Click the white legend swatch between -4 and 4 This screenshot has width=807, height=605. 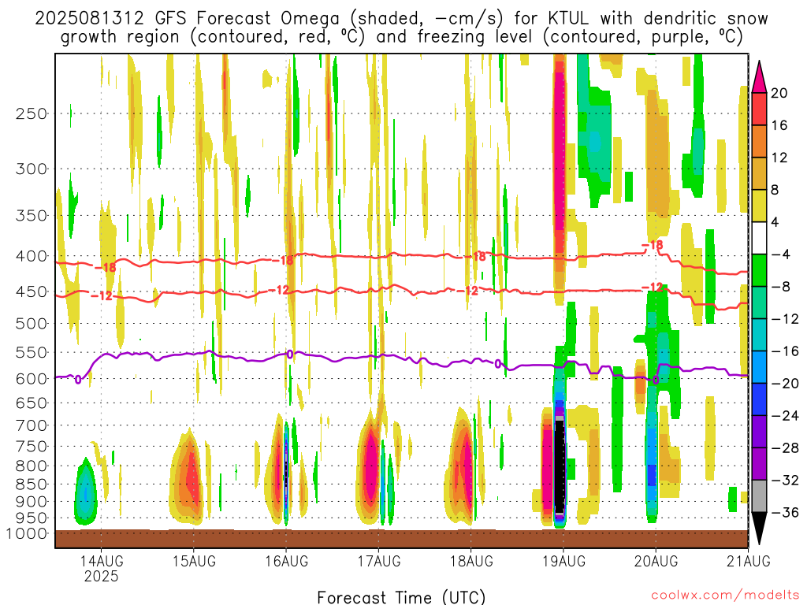[x=759, y=238]
